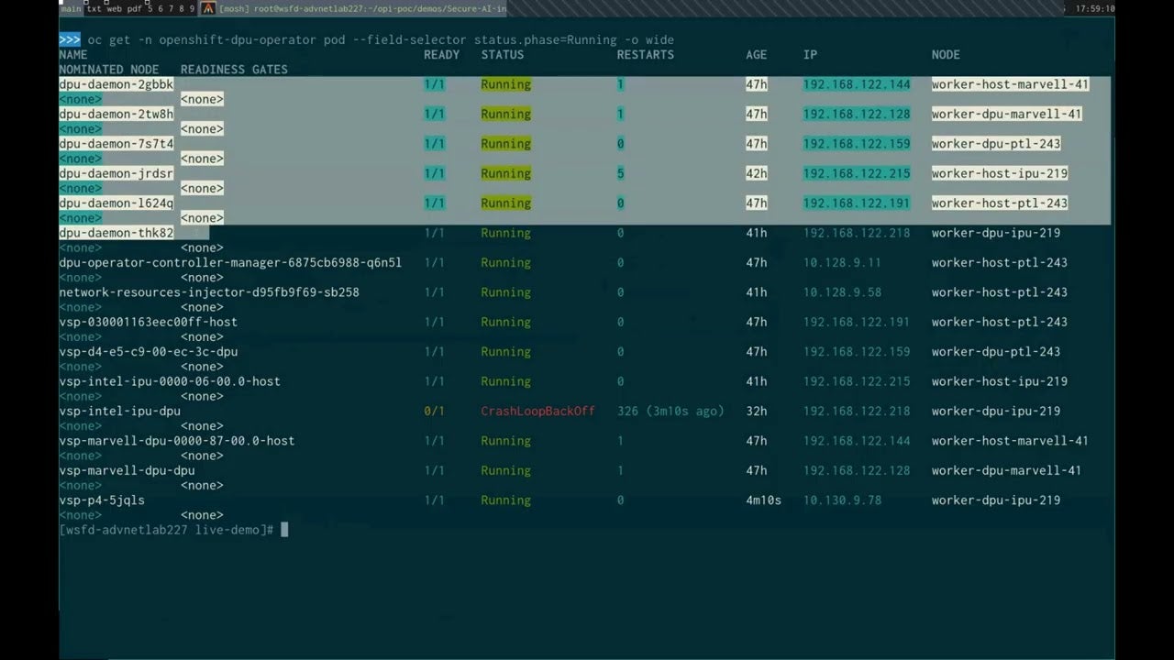Click the layout icon beside workspace tags
The image size is (1174, 660).
click(208, 8)
